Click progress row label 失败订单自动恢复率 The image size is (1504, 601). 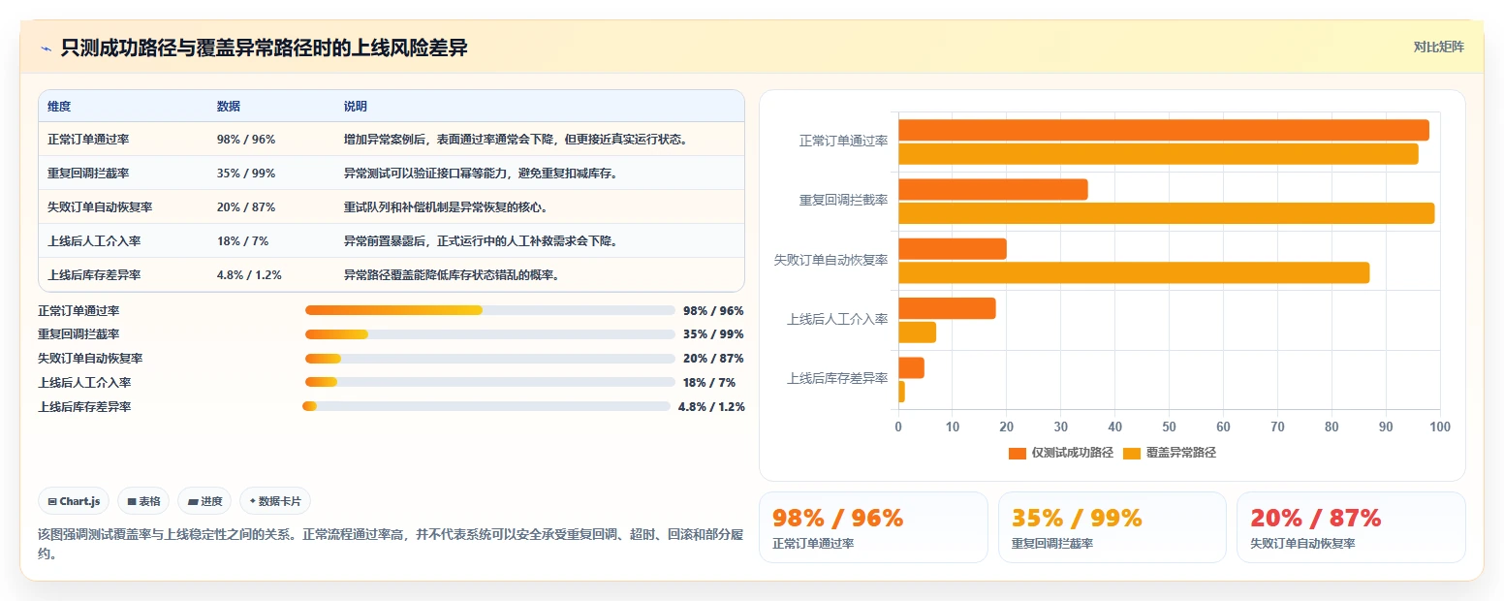[90, 359]
